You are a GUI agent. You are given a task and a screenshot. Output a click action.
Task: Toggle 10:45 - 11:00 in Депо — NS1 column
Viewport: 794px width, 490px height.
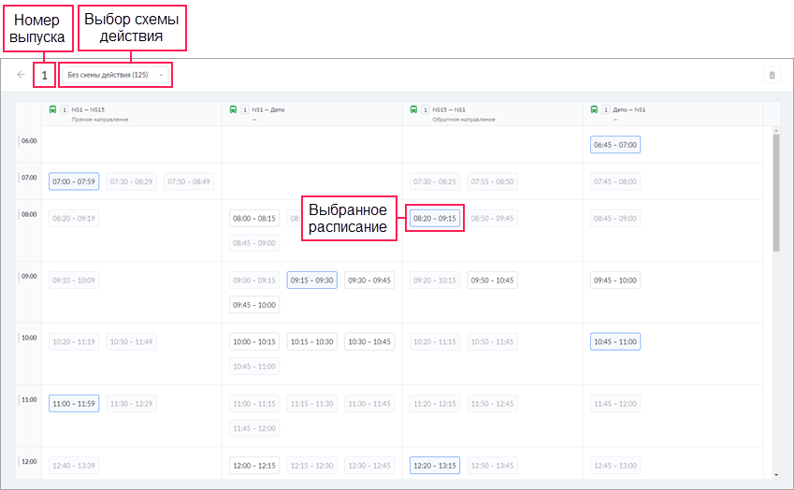click(615, 341)
